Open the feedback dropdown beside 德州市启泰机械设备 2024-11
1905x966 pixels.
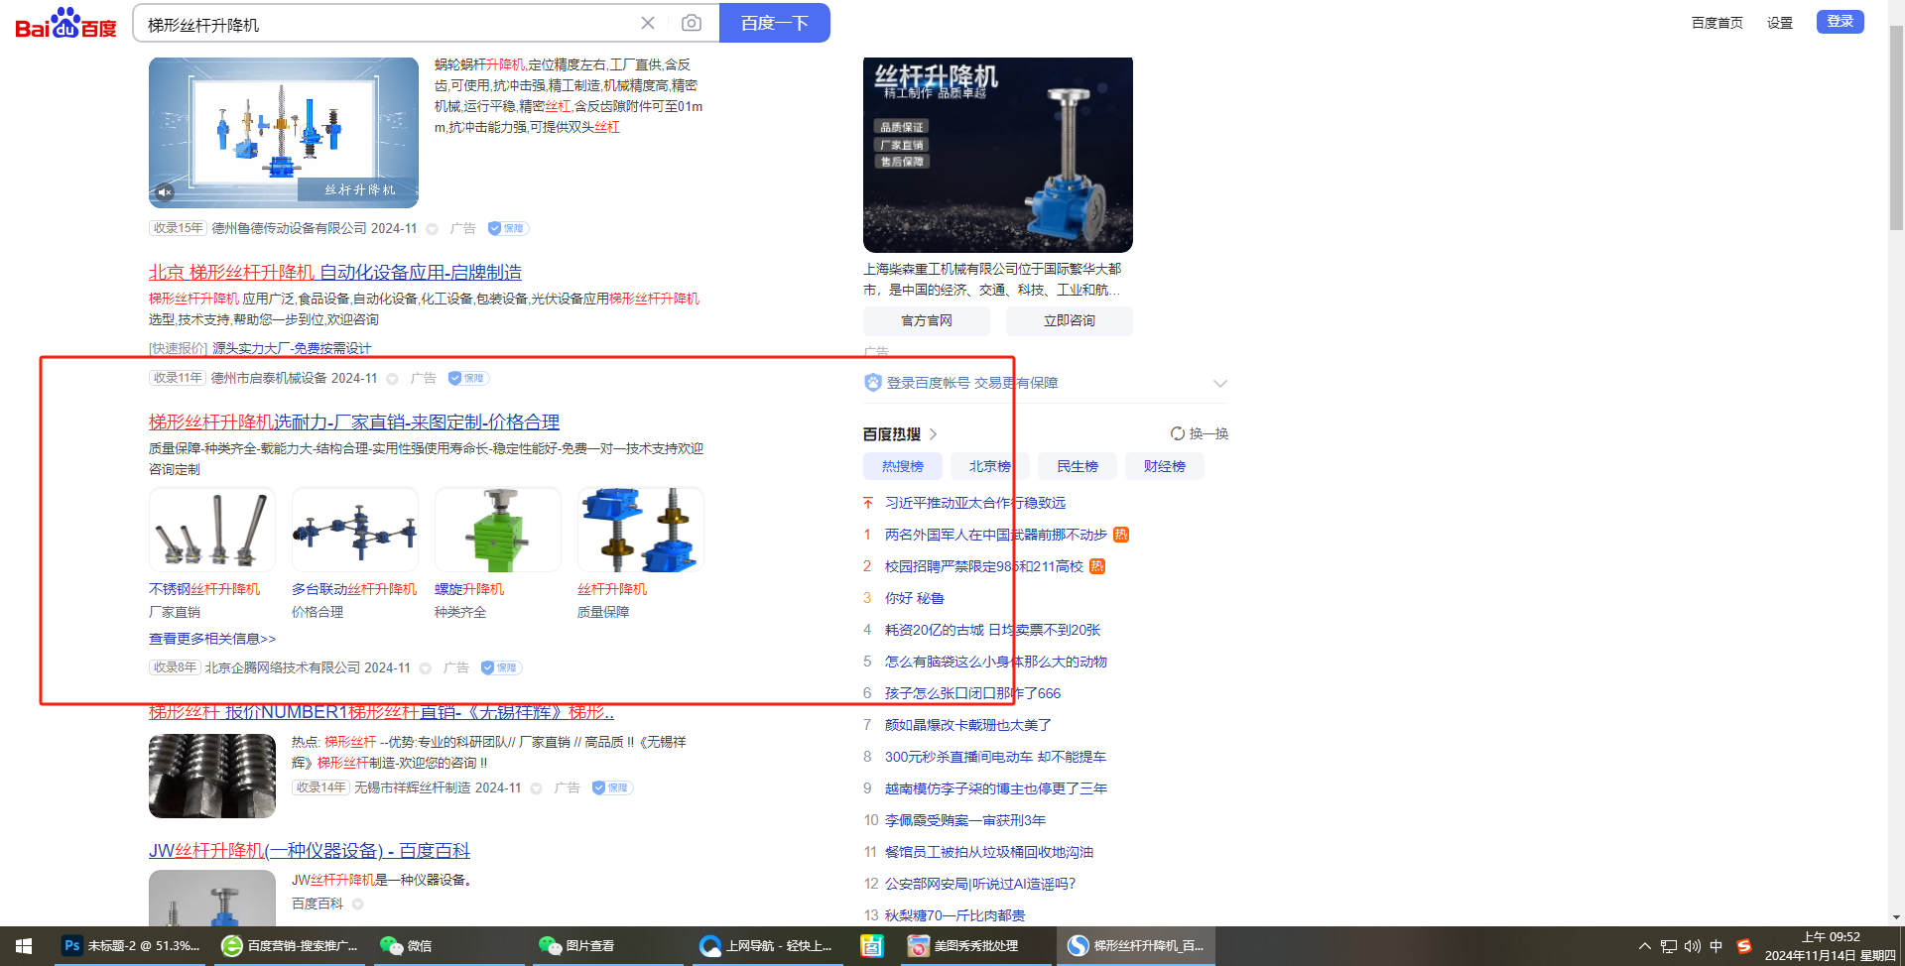pyautogui.click(x=392, y=379)
